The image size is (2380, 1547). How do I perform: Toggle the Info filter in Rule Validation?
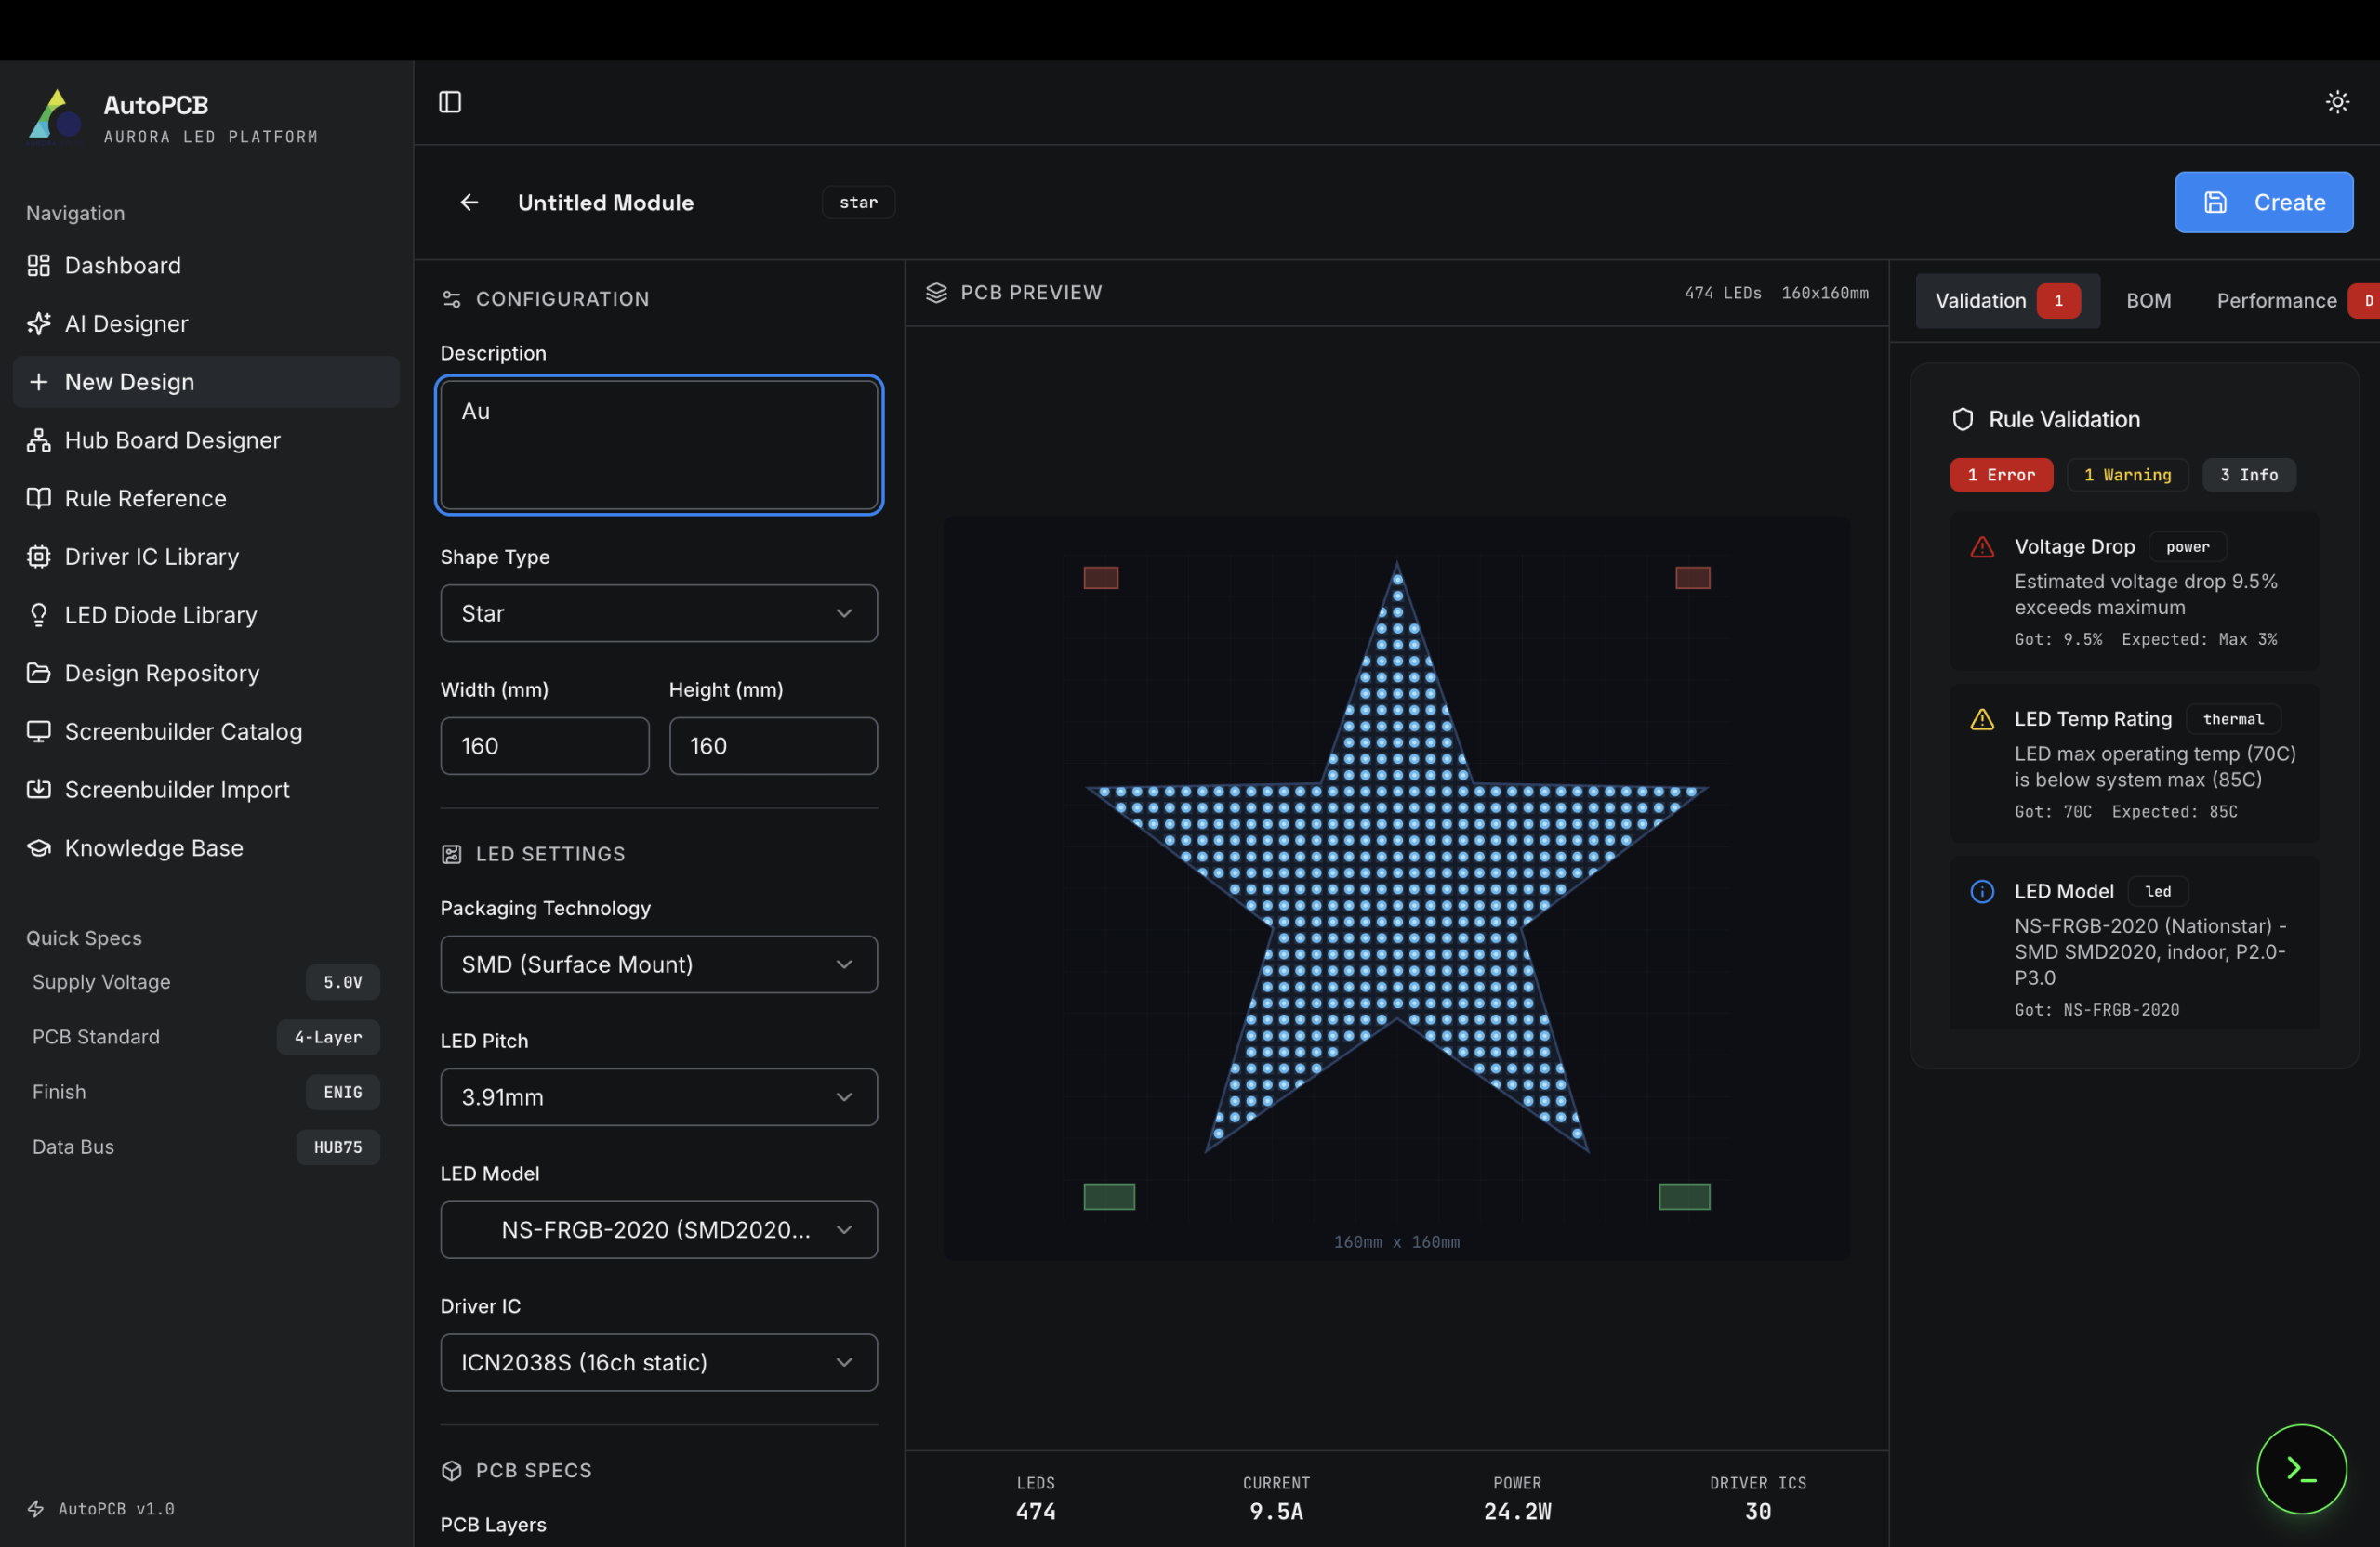(2248, 475)
